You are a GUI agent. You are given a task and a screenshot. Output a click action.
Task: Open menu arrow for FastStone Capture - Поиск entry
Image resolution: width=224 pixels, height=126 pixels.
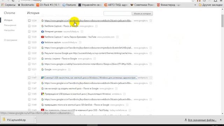coord(97,26)
